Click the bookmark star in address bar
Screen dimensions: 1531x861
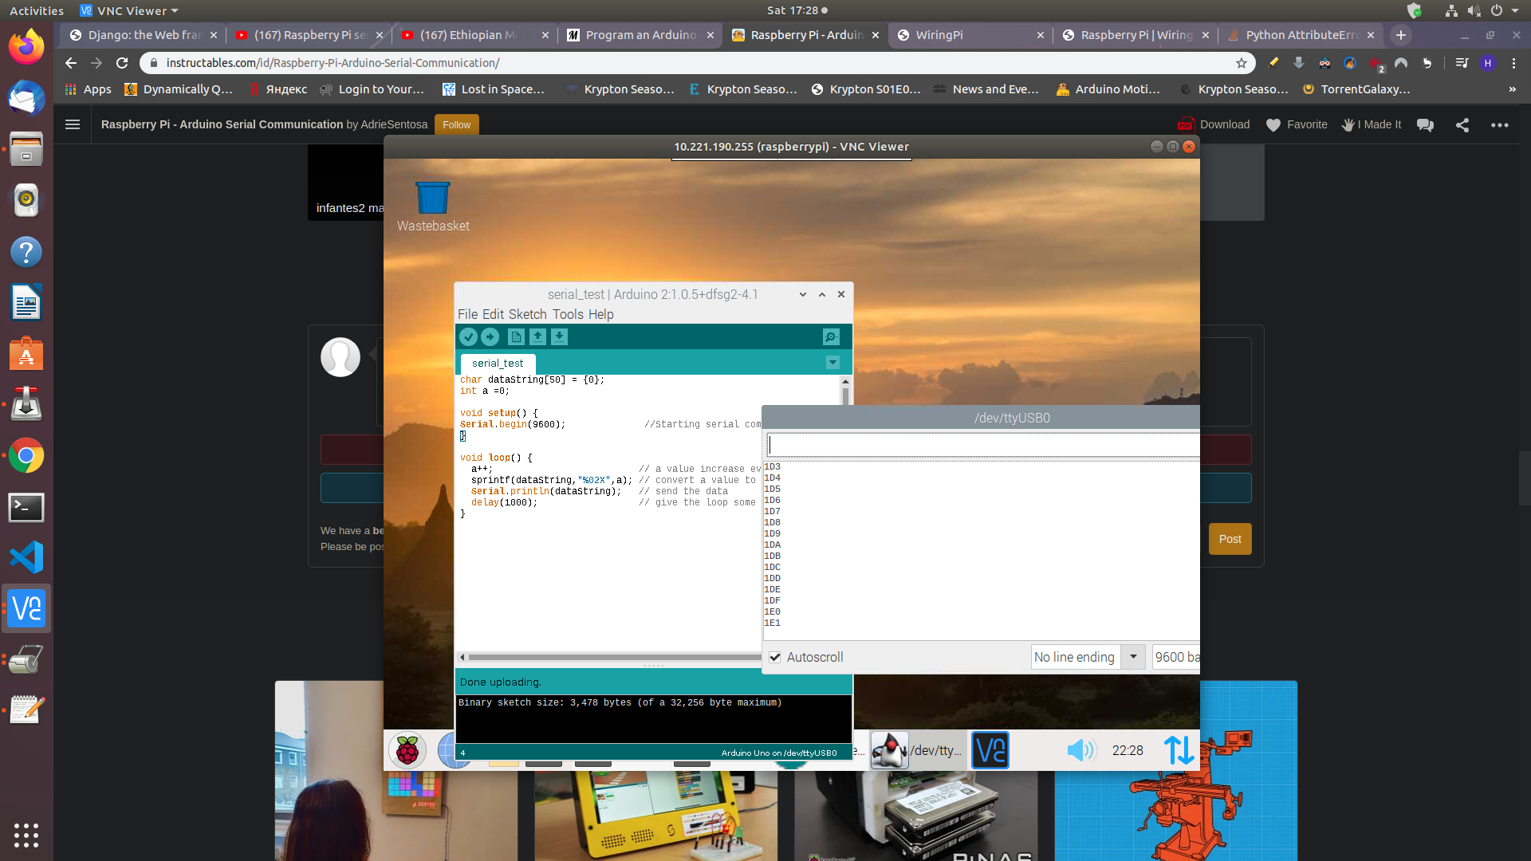tap(1242, 63)
